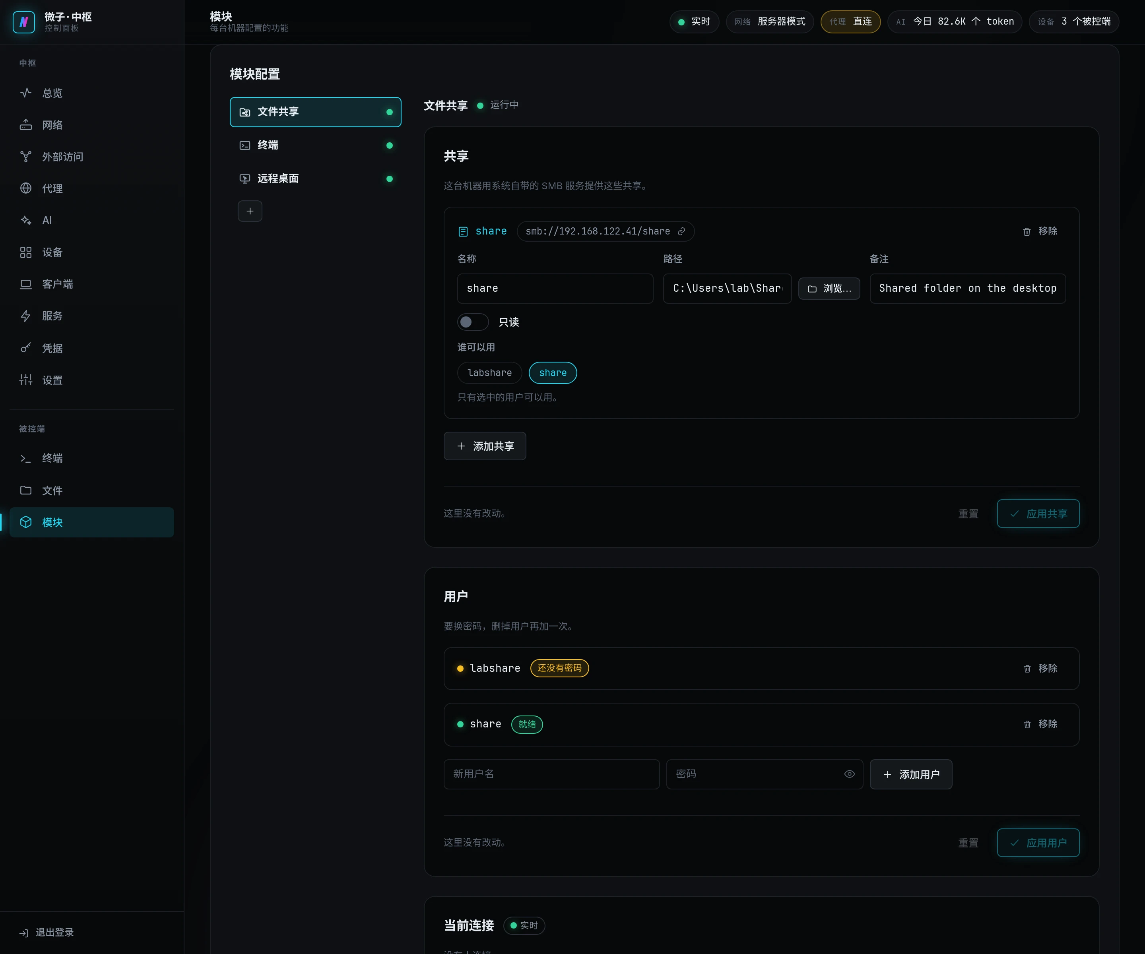Add a new module with plus button
Viewport: 1145px width, 954px height.
point(250,211)
